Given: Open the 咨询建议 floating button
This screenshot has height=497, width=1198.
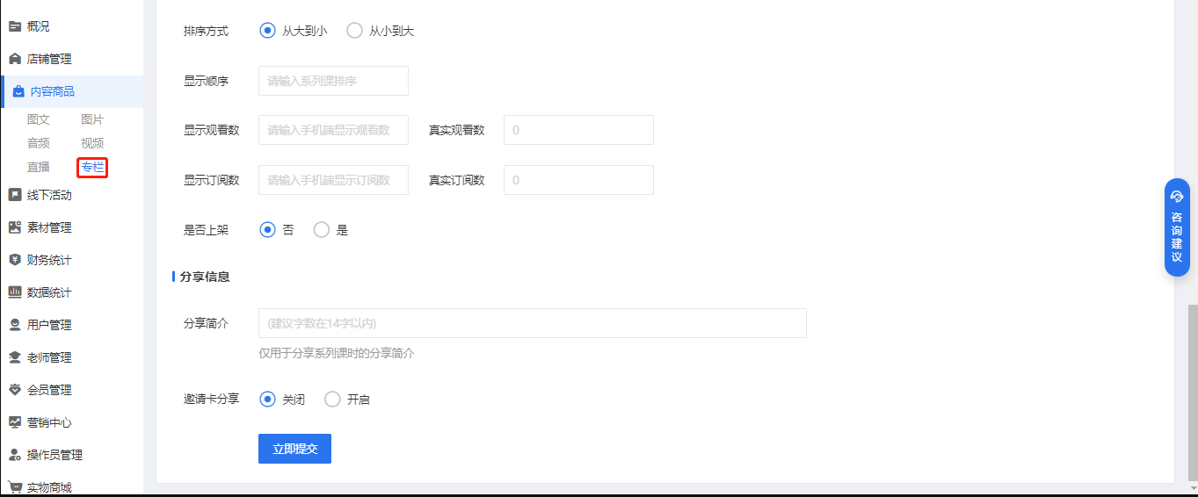Looking at the screenshot, I should 1177,227.
